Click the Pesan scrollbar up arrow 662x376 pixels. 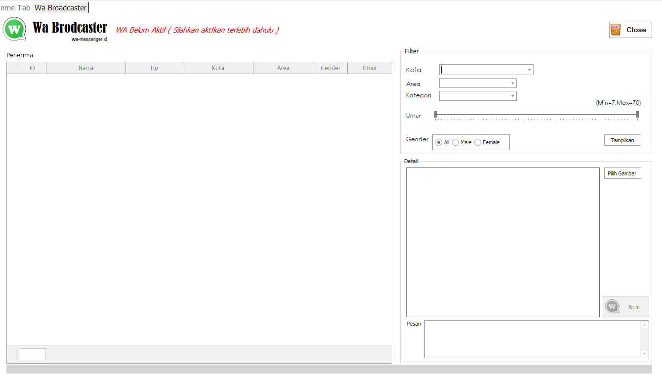[644, 325]
